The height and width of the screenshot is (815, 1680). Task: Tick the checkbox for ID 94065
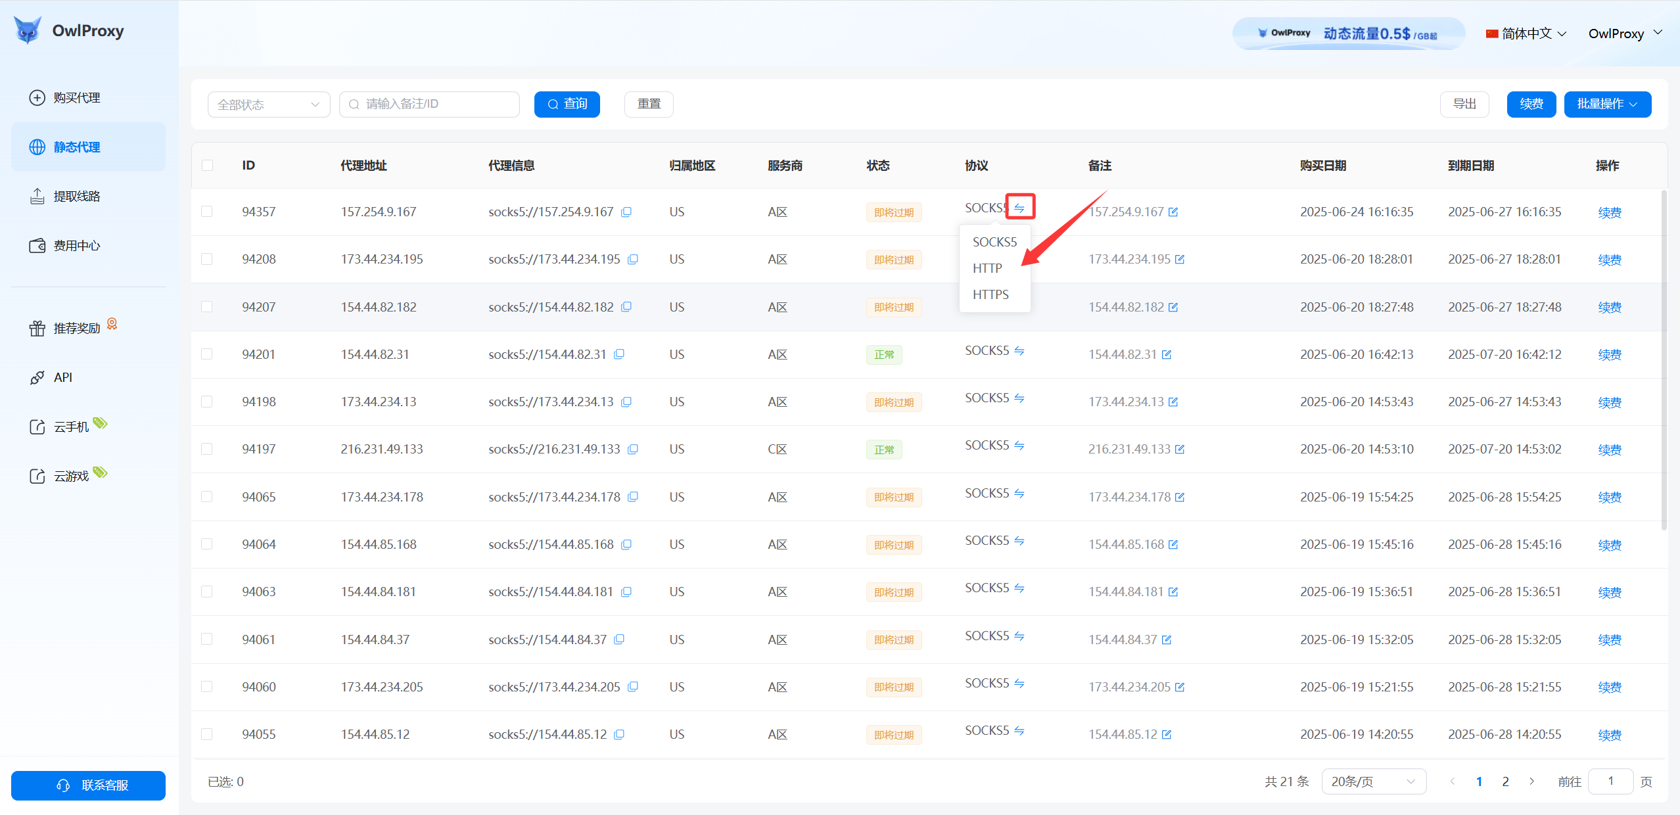tap(207, 497)
